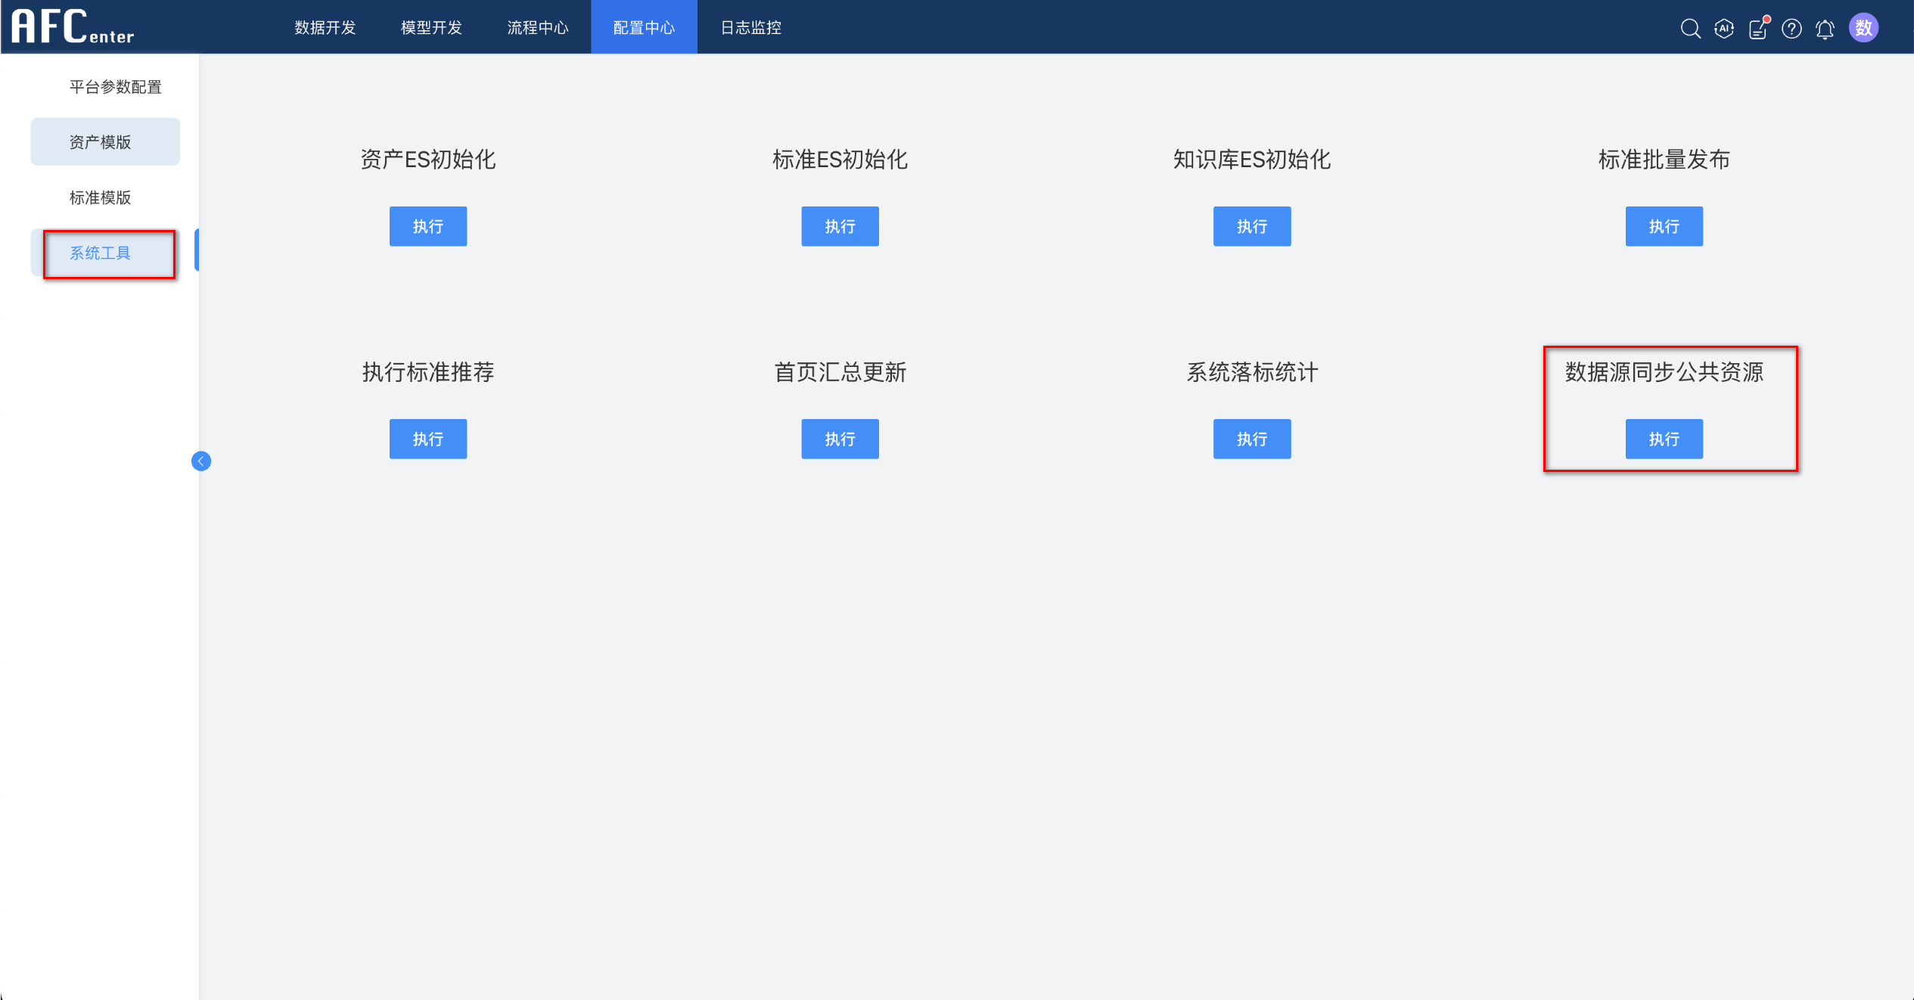Open the 模型开发 top menu
The width and height of the screenshot is (1914, 1000).
(431, 28)
